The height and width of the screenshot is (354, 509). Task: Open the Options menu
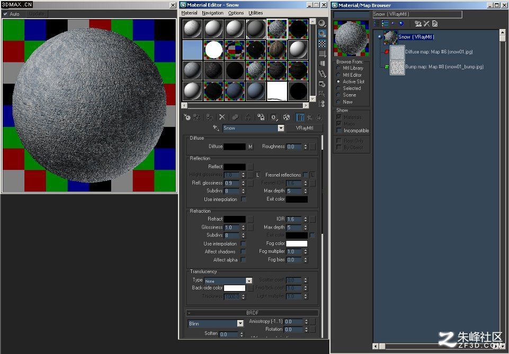[236, 13]
